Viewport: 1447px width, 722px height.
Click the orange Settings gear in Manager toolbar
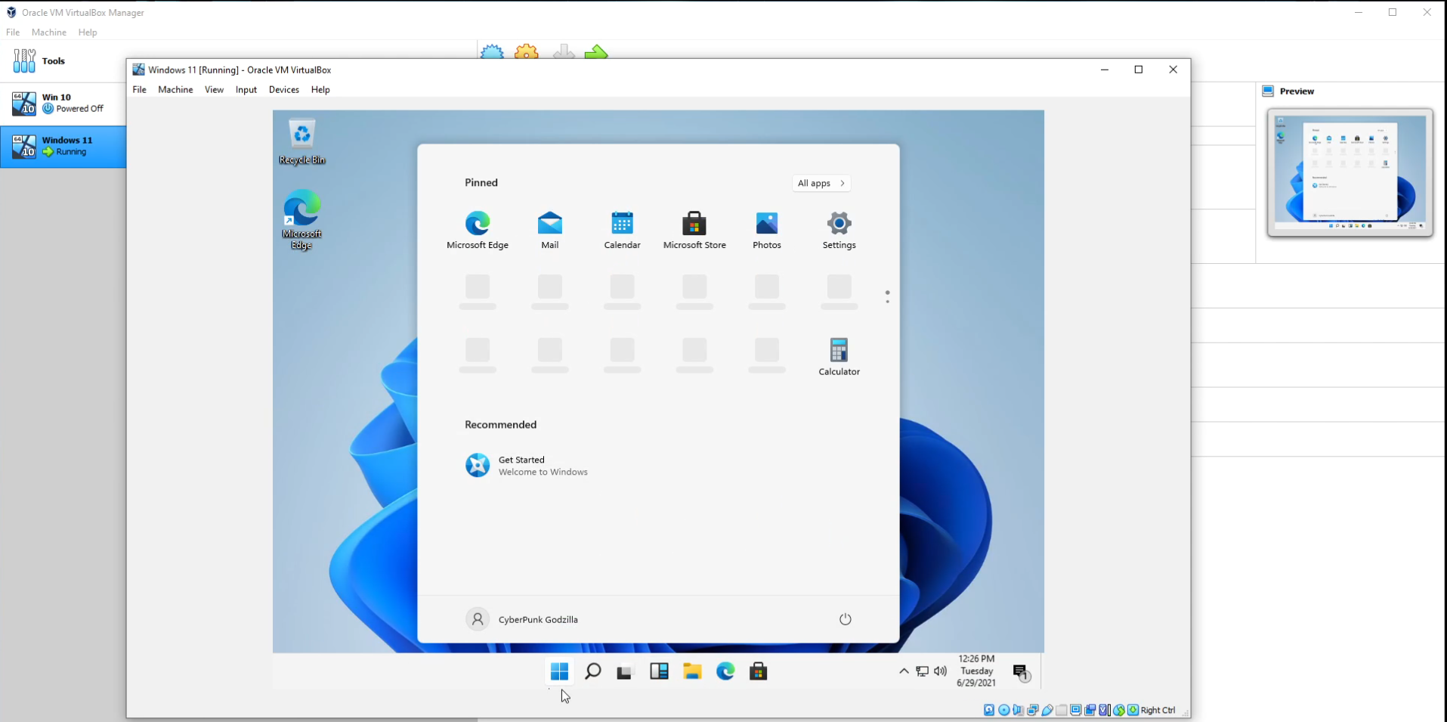(527, 51)
